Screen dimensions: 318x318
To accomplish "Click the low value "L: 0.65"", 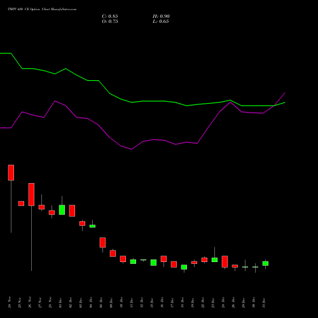I will point(161,22).
